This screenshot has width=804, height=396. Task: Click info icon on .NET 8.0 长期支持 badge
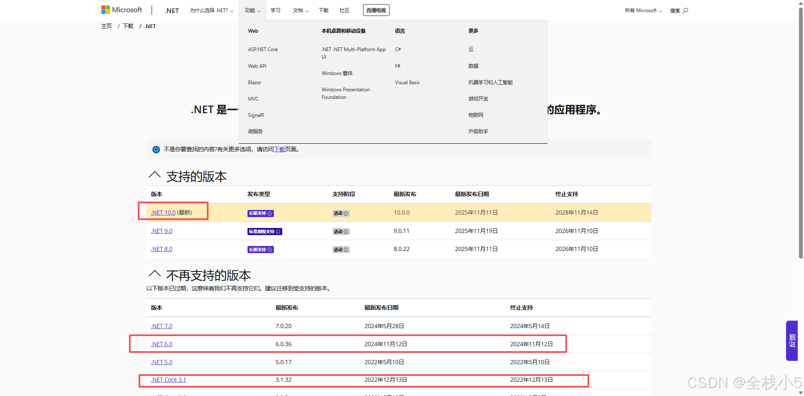point(270,250)
